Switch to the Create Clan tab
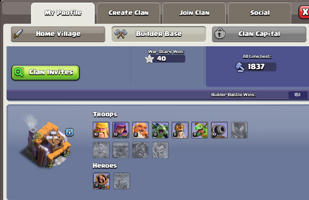The width and height of the screenshot is (309, 200). click(x=129, y=13)
